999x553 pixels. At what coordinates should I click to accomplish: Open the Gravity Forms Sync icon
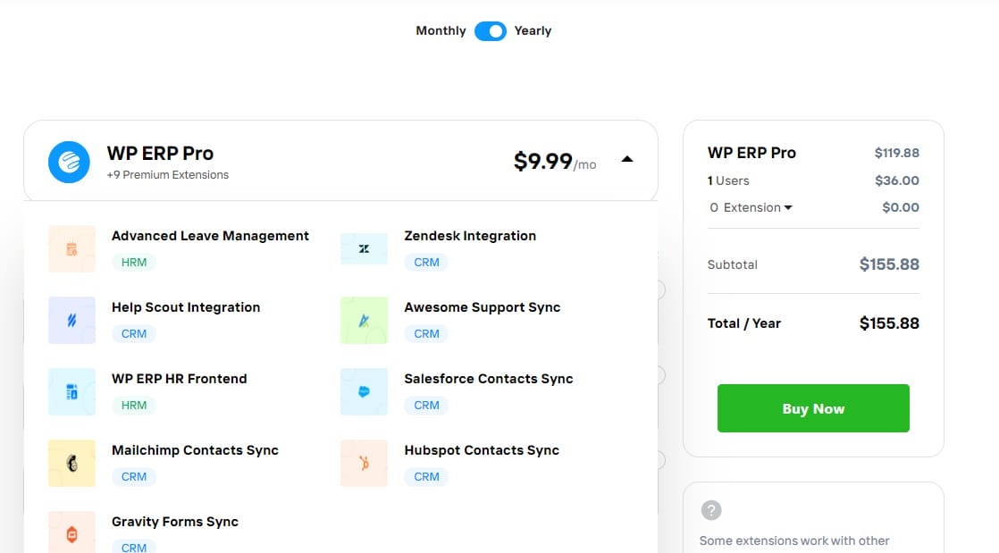click(x=72, y=533)
